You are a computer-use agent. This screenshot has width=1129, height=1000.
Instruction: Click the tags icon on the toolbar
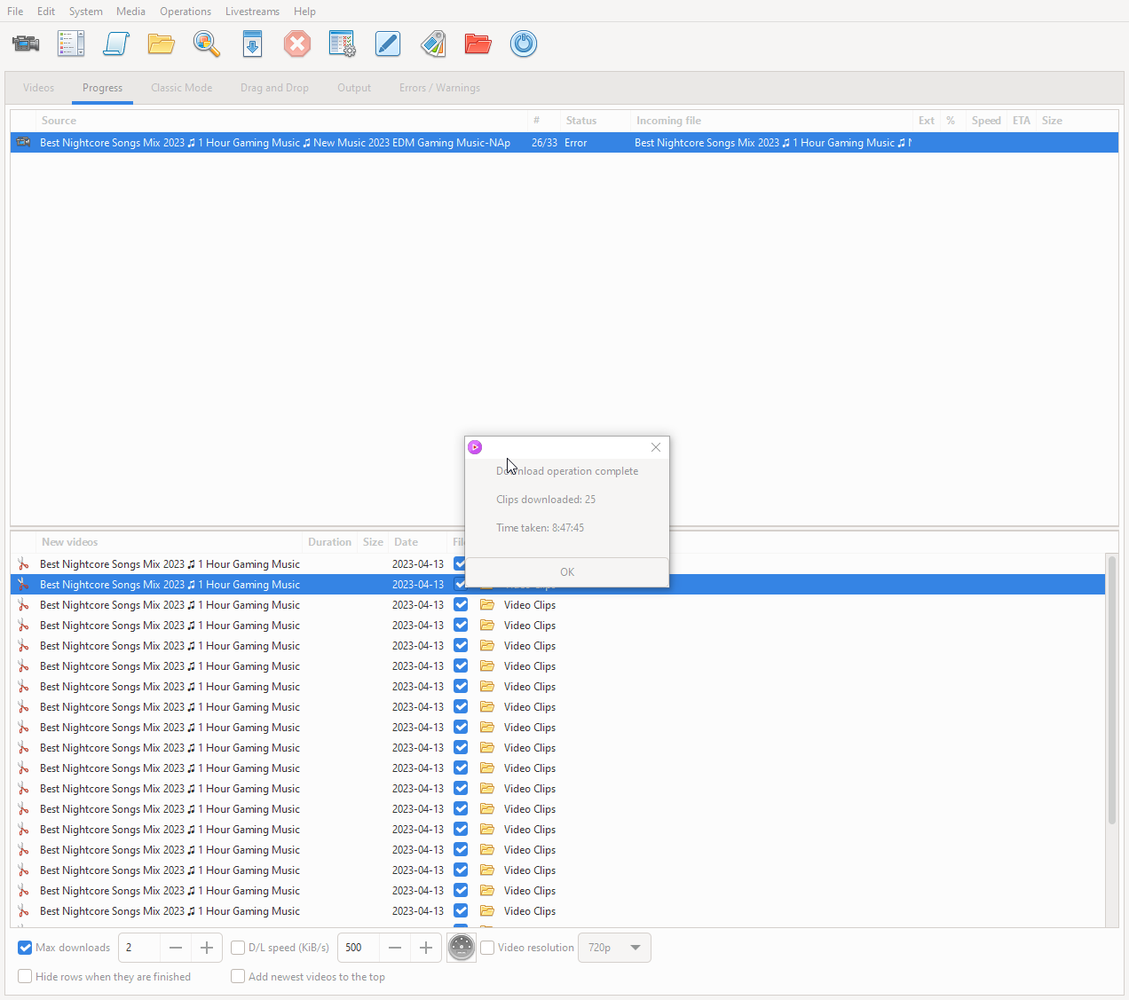(x=433, y=43)
